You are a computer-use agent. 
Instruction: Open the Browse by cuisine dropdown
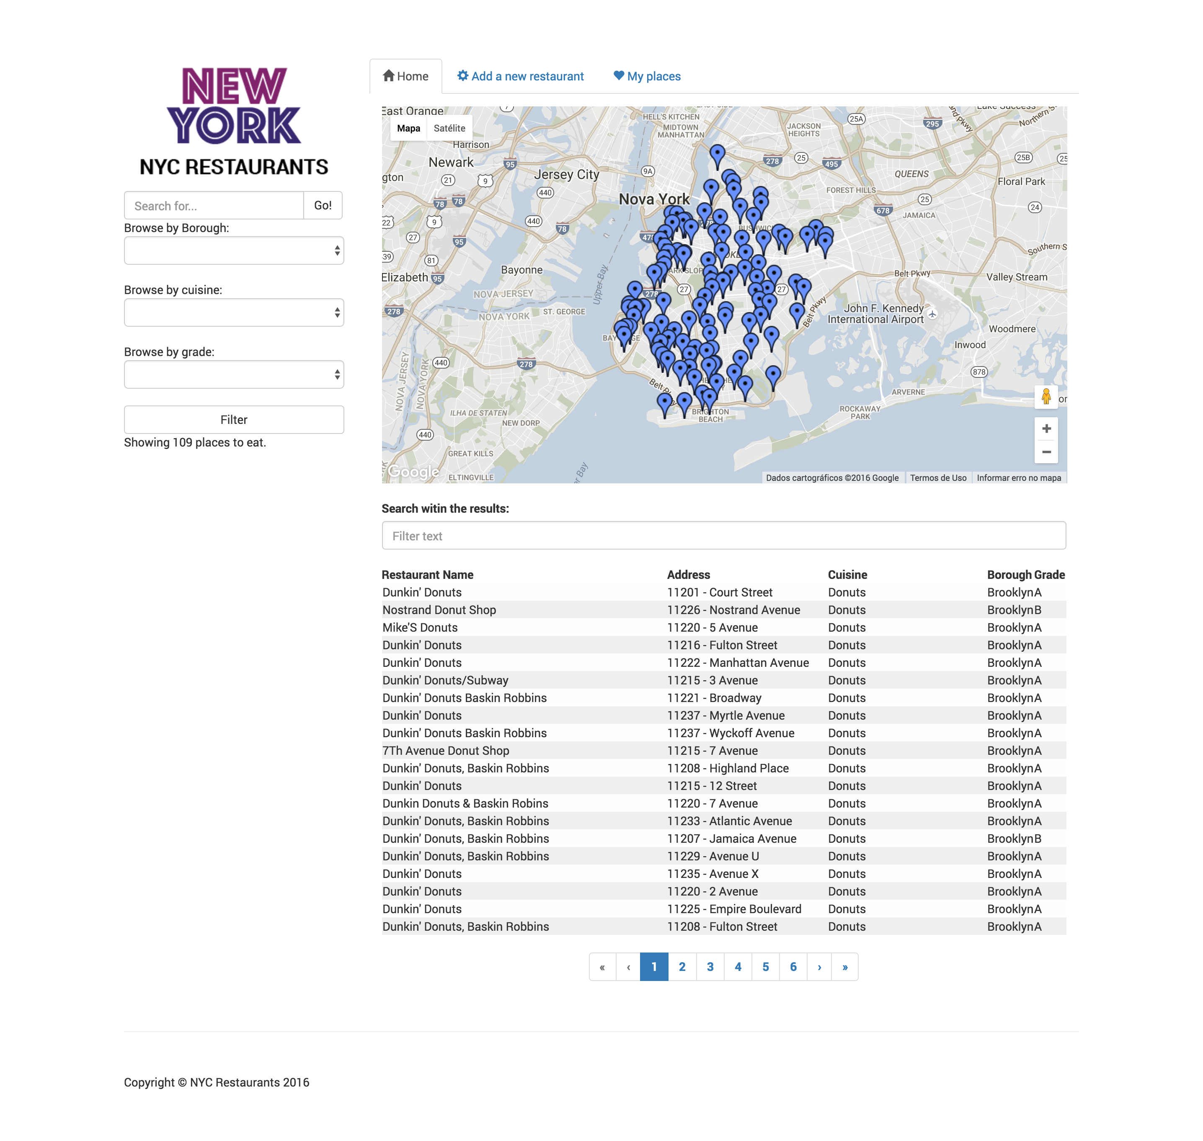[234, 312]
